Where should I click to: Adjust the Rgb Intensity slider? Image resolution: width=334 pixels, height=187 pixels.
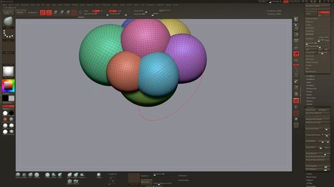[x=96, y=14]
